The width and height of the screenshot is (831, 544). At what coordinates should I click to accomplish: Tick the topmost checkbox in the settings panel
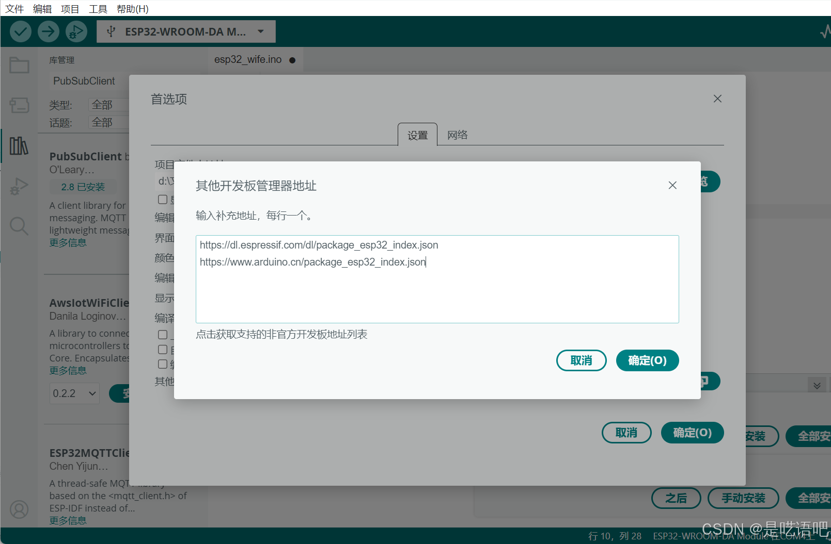pyautogui.click(x=162, y=200)
